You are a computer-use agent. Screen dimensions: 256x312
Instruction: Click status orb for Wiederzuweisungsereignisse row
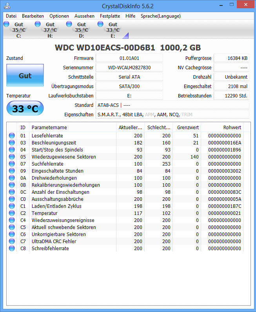click(x=12, y=220)
